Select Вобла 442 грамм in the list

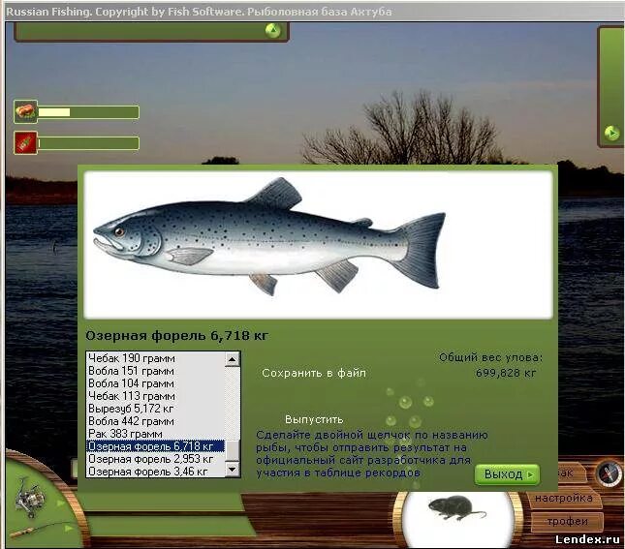coord(155,421)
